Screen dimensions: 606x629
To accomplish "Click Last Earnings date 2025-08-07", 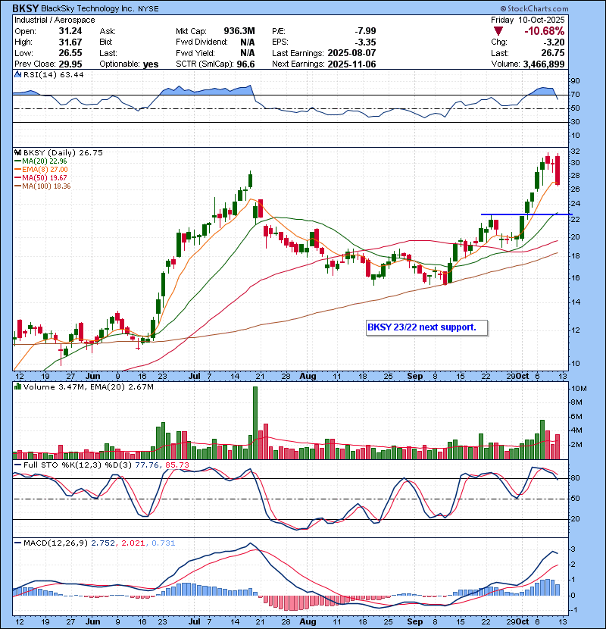I will (x=351, y=53).
